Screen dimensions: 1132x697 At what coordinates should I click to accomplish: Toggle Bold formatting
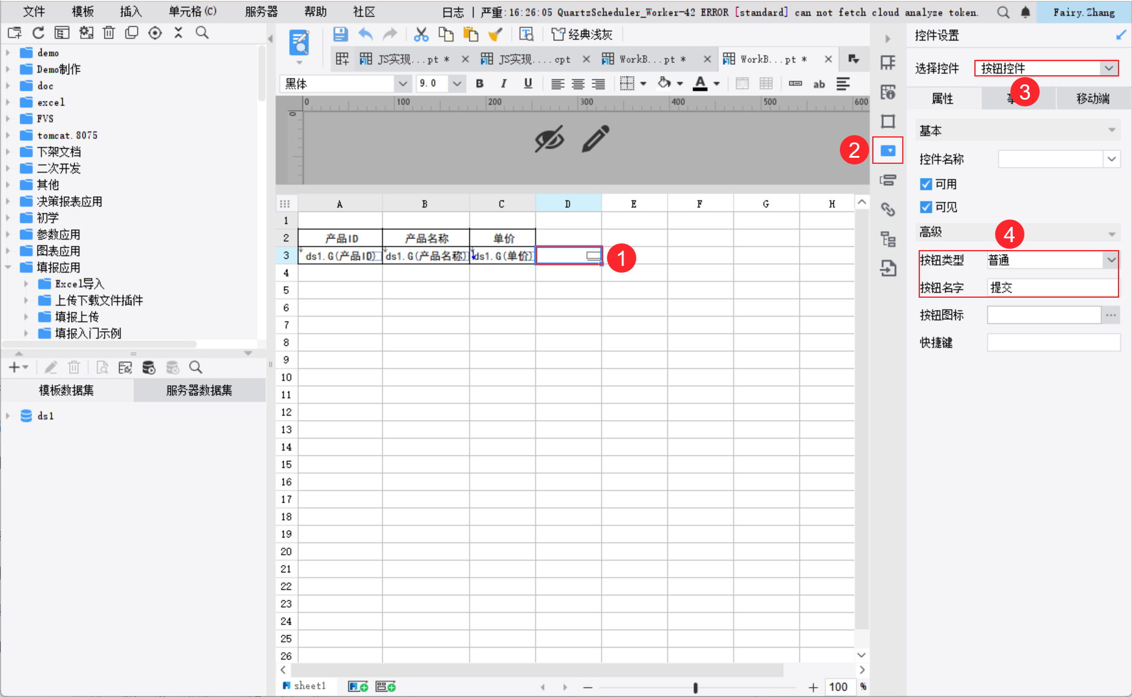[x=480, y=84]
